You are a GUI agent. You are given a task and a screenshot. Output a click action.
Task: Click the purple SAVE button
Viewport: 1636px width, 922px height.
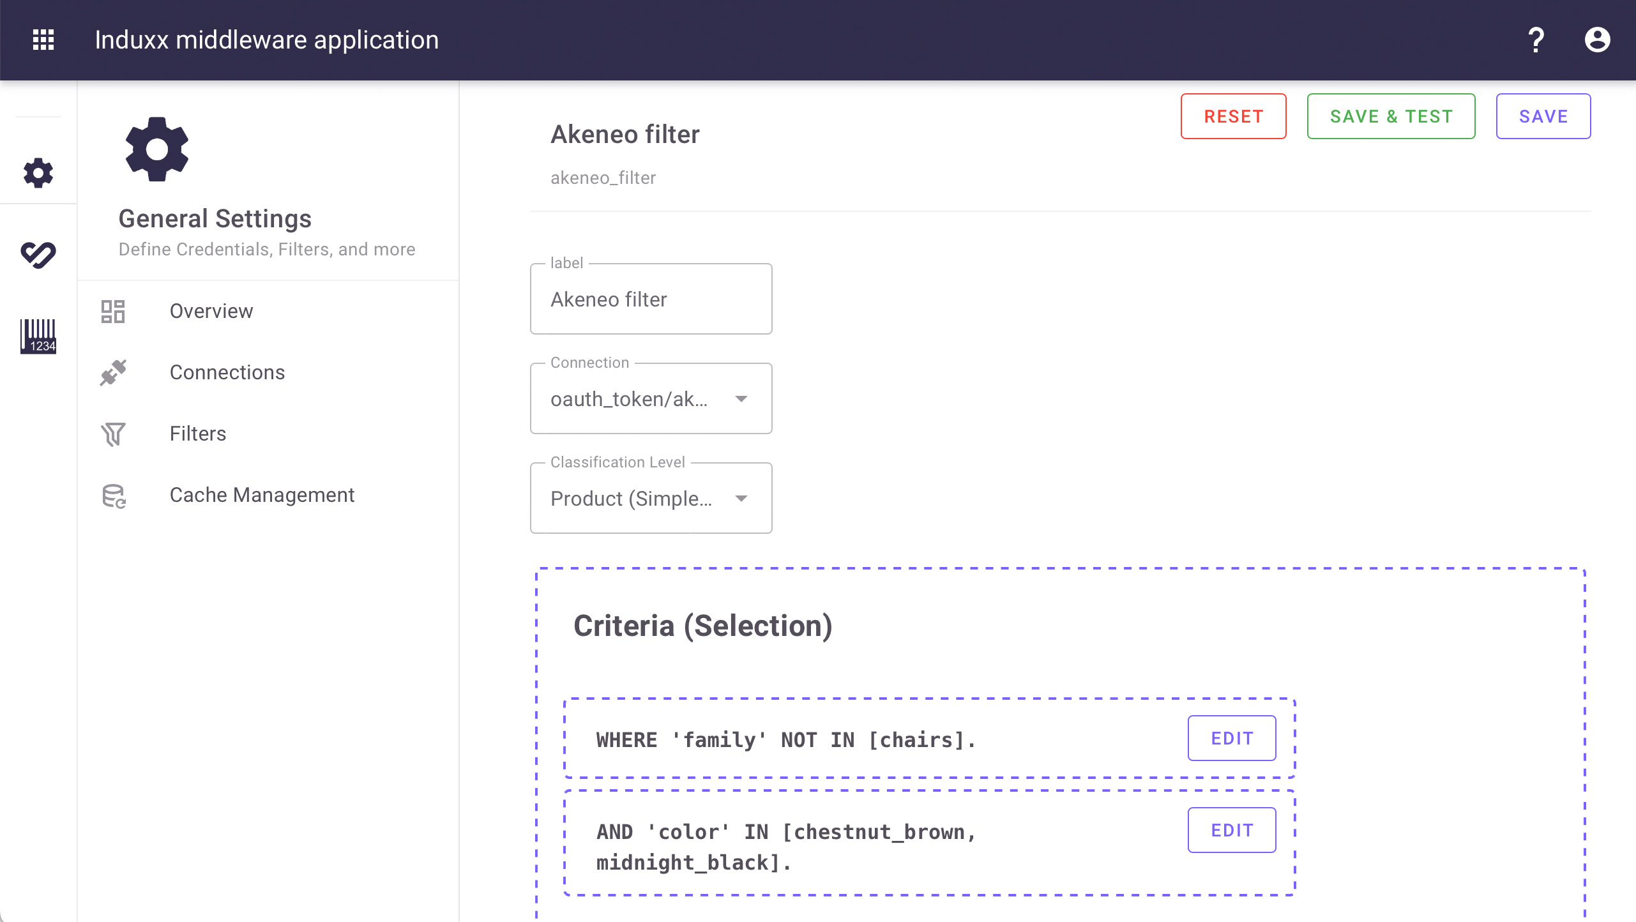[x=1543, y=116]
